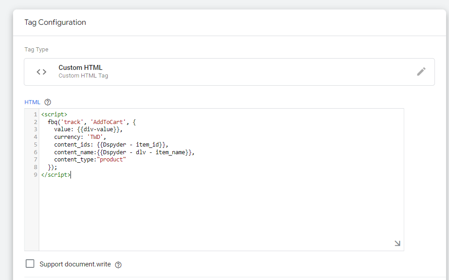Image resolution: width=449 pixels, height=280 pixels.
Task: Click the help icon next to HTML
Action: click(x=48, y=102)
